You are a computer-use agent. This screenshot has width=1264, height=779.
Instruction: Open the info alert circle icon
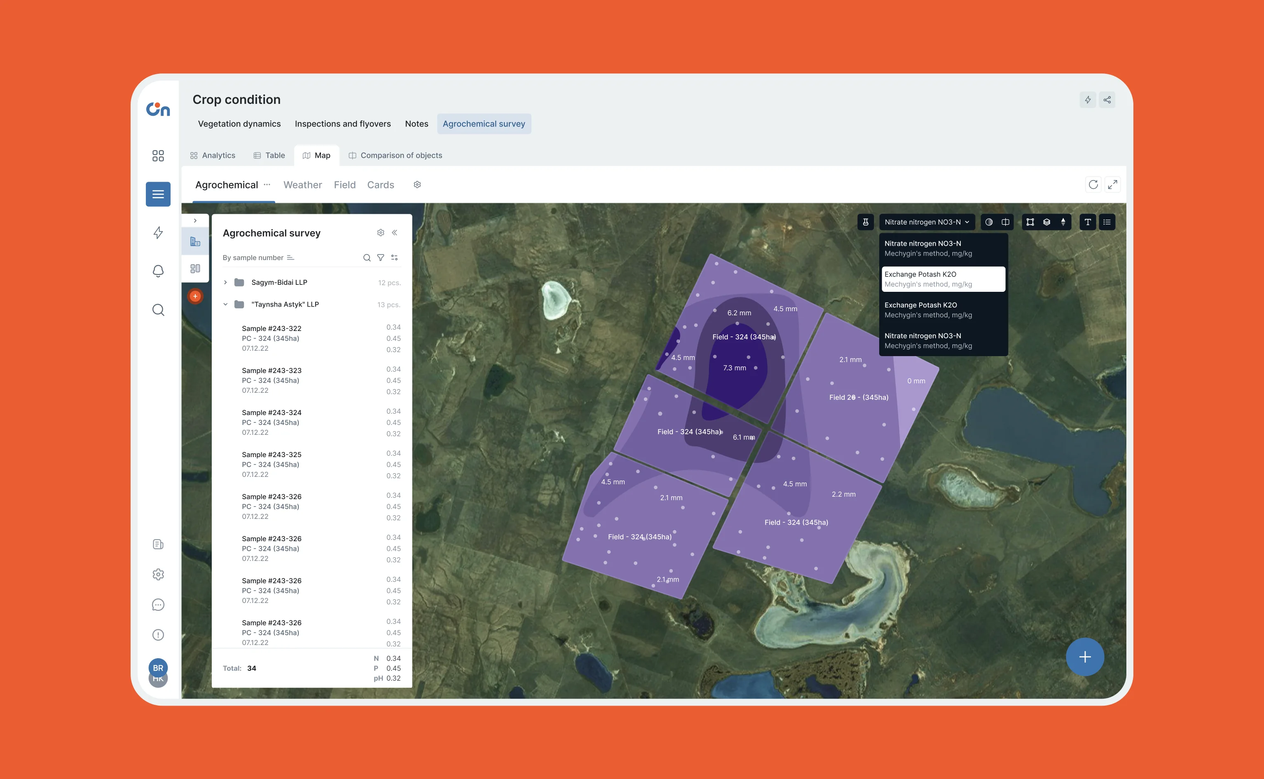point(158,635)
